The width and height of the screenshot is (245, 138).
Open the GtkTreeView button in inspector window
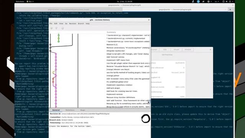point(167,55)
